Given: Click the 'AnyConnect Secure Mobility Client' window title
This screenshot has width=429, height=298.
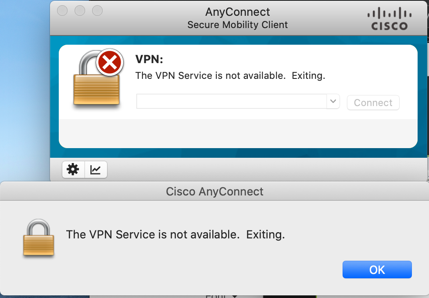Looking at the screenshot, I should [237, 18].
